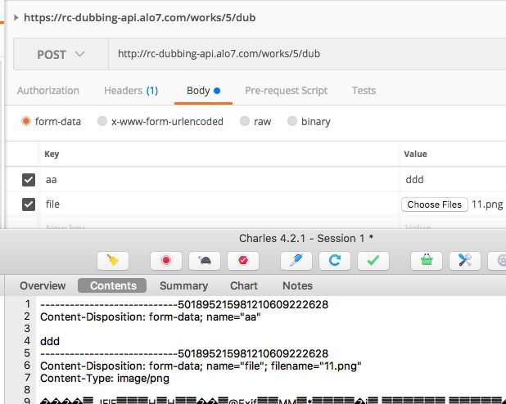Select the binary body radio button
The height and width of the screenshot is (404, 506).
292,122
